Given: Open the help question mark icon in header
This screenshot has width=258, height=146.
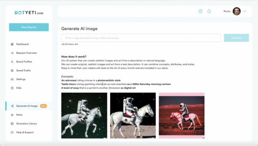Looking at the screenshot, I should (200, 11).
